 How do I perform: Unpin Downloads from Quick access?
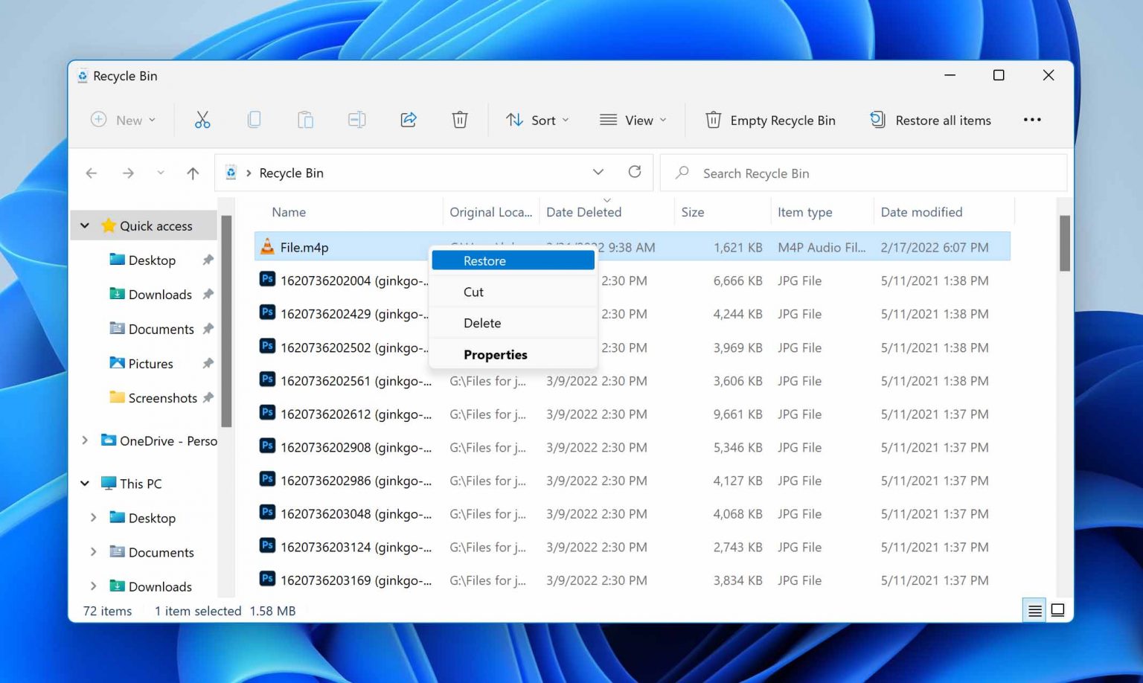[207, 294]
